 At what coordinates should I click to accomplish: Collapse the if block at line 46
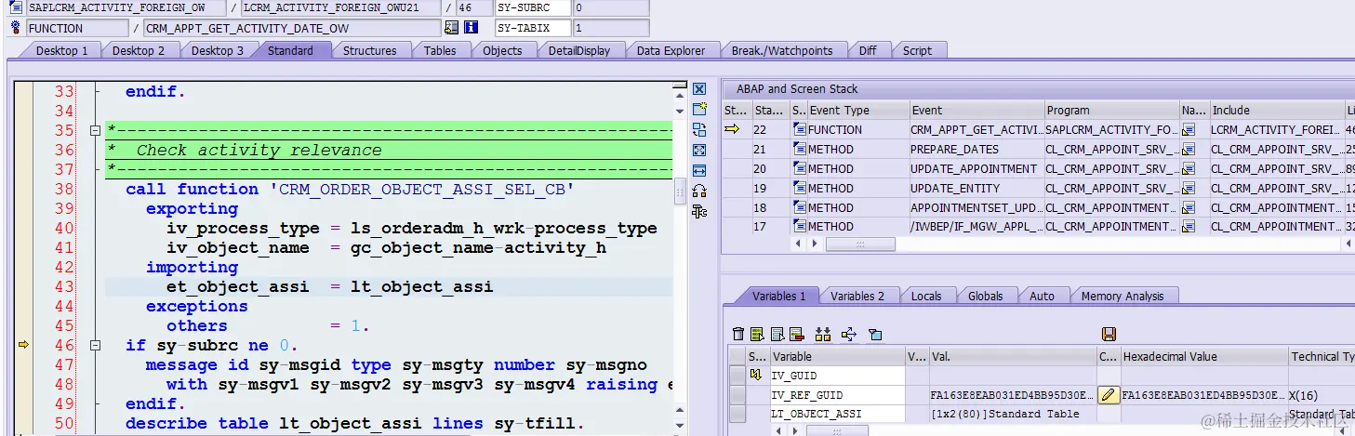(x=95, y=346)
